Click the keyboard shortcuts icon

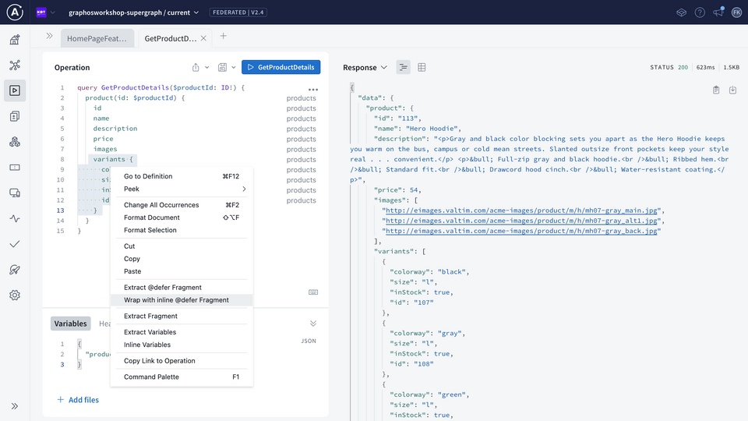click(313, 292)
